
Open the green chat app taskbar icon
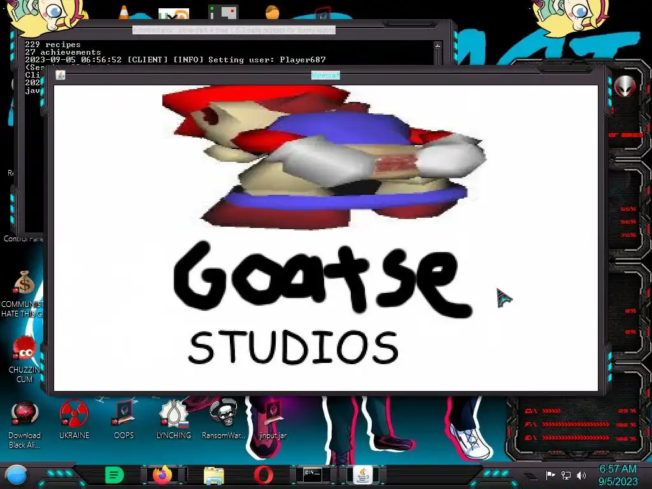(115, 475)
